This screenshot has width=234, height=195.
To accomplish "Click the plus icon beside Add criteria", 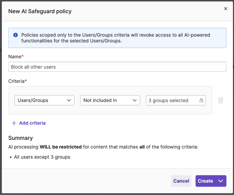I will tap(14, 123).
